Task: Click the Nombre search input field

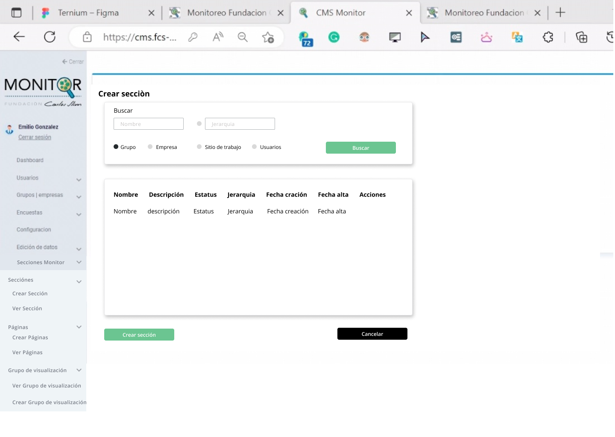Action: point(148,124)
